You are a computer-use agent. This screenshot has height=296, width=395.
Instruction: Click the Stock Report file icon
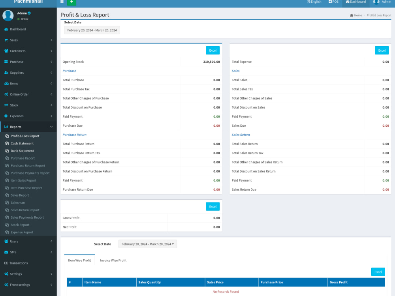(7, 225)
